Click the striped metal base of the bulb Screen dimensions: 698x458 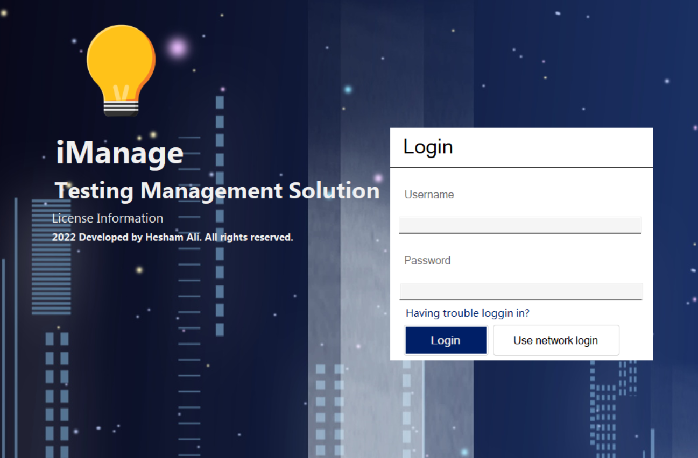pos(121,108)
